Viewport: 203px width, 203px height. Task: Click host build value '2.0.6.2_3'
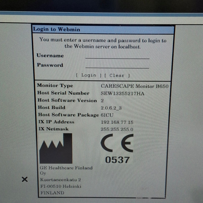pyautogui.click(x=111, y=108)
